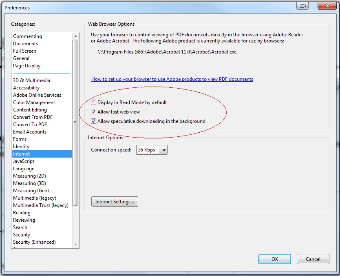The image size is (340, 276).
Task: Close the Preferences window
Action: coord(327,6)
